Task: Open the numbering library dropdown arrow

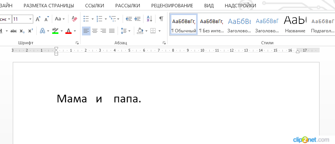Action: point(106,19)
